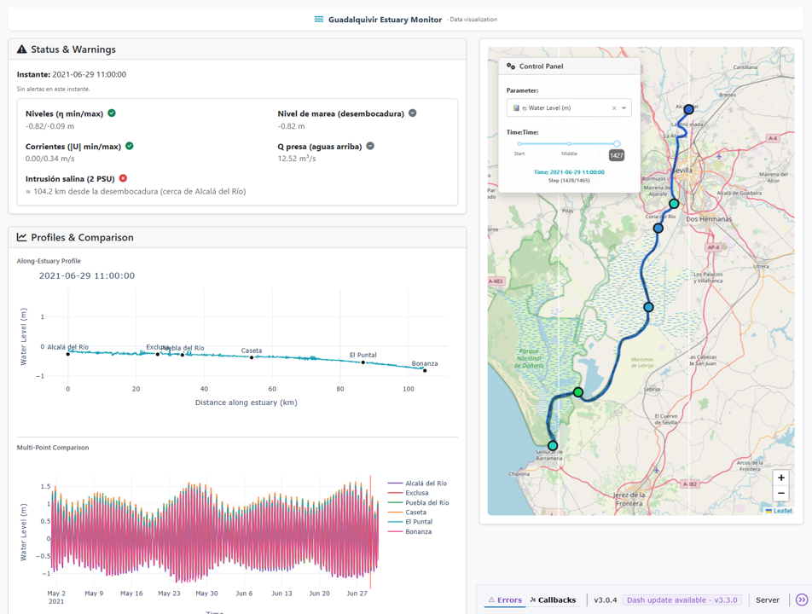Open the Callbacks tab in the debug bar
This screenshot has width=812, height=614.
553,600
